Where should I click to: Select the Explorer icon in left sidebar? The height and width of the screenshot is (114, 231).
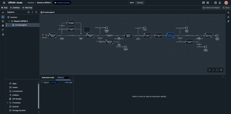click(3, 17)
